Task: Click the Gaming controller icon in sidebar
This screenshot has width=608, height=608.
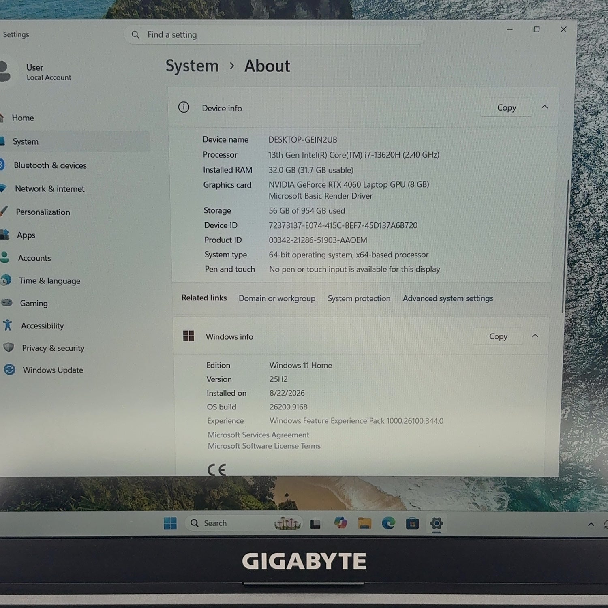Action: point(6,303)
